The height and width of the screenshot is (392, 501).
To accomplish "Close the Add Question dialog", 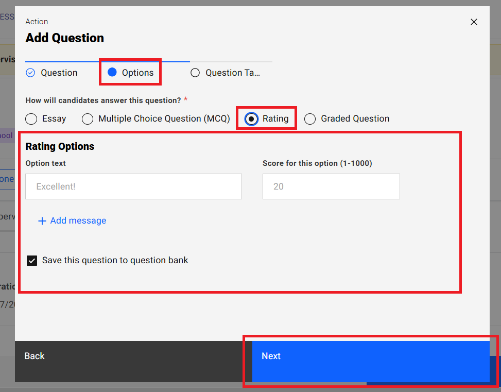I will coord(474,22).
